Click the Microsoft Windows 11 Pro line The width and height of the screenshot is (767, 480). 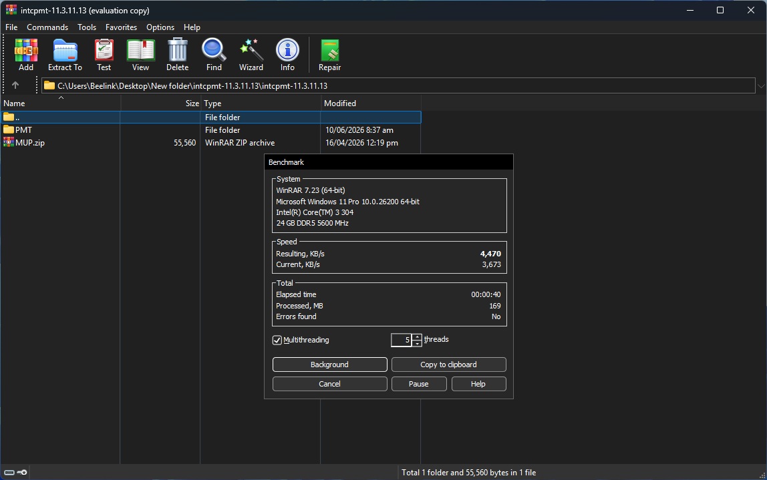(x=347, y=202)
